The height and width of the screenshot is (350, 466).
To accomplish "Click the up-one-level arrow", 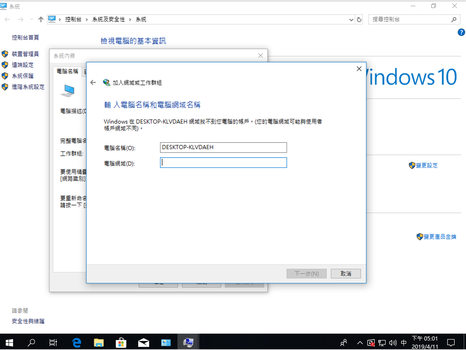I will 41,20.
